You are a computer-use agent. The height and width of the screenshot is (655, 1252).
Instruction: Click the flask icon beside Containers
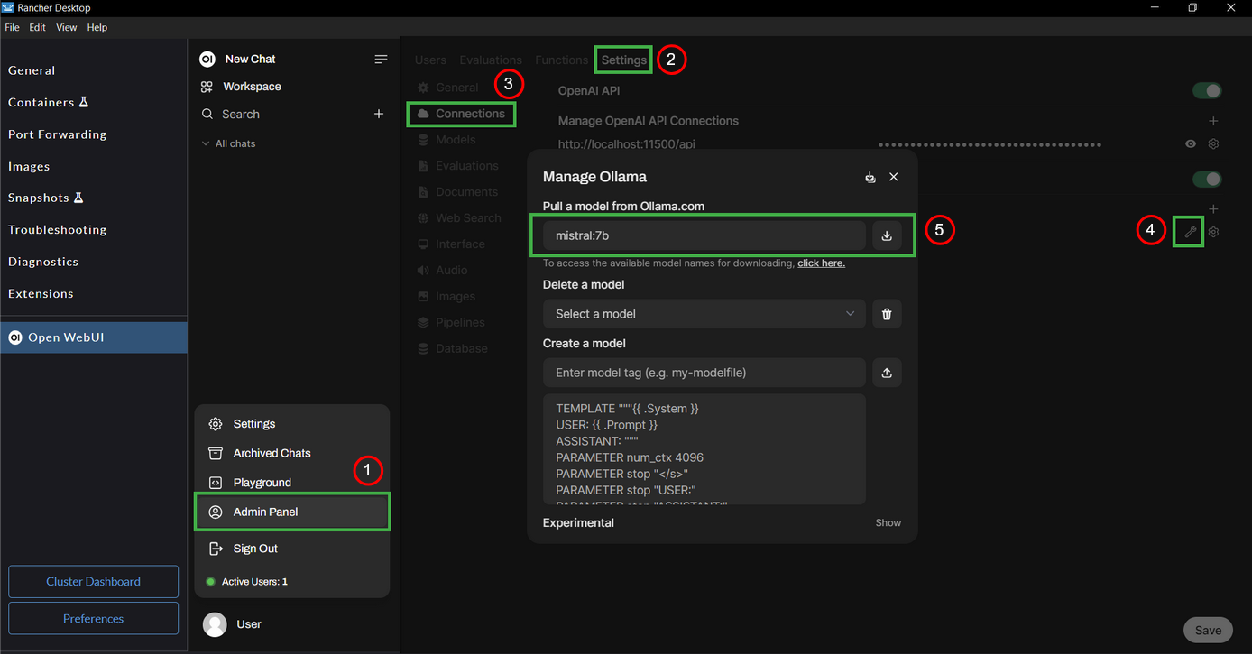84,102
